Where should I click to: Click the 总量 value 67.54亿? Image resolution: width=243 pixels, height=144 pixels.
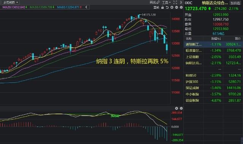point(218,33)
